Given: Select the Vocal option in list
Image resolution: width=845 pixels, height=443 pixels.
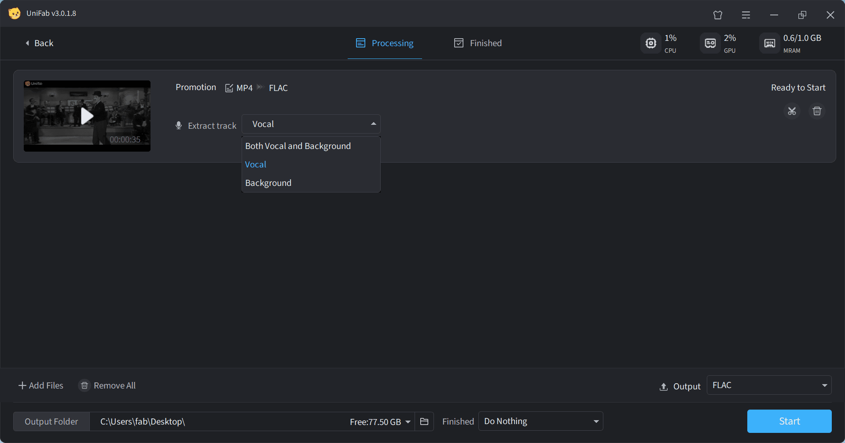Looking at the screenshot, I should tap(311, 164).
